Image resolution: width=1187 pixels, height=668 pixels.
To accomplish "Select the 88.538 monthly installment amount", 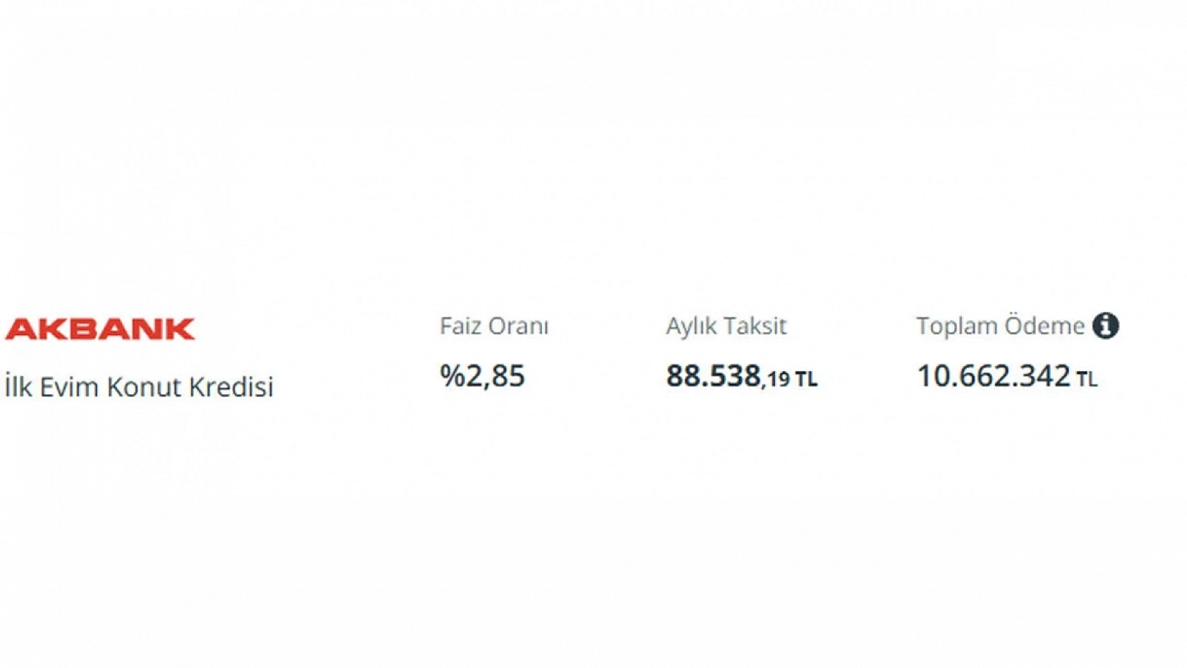I will coord(713,376).
